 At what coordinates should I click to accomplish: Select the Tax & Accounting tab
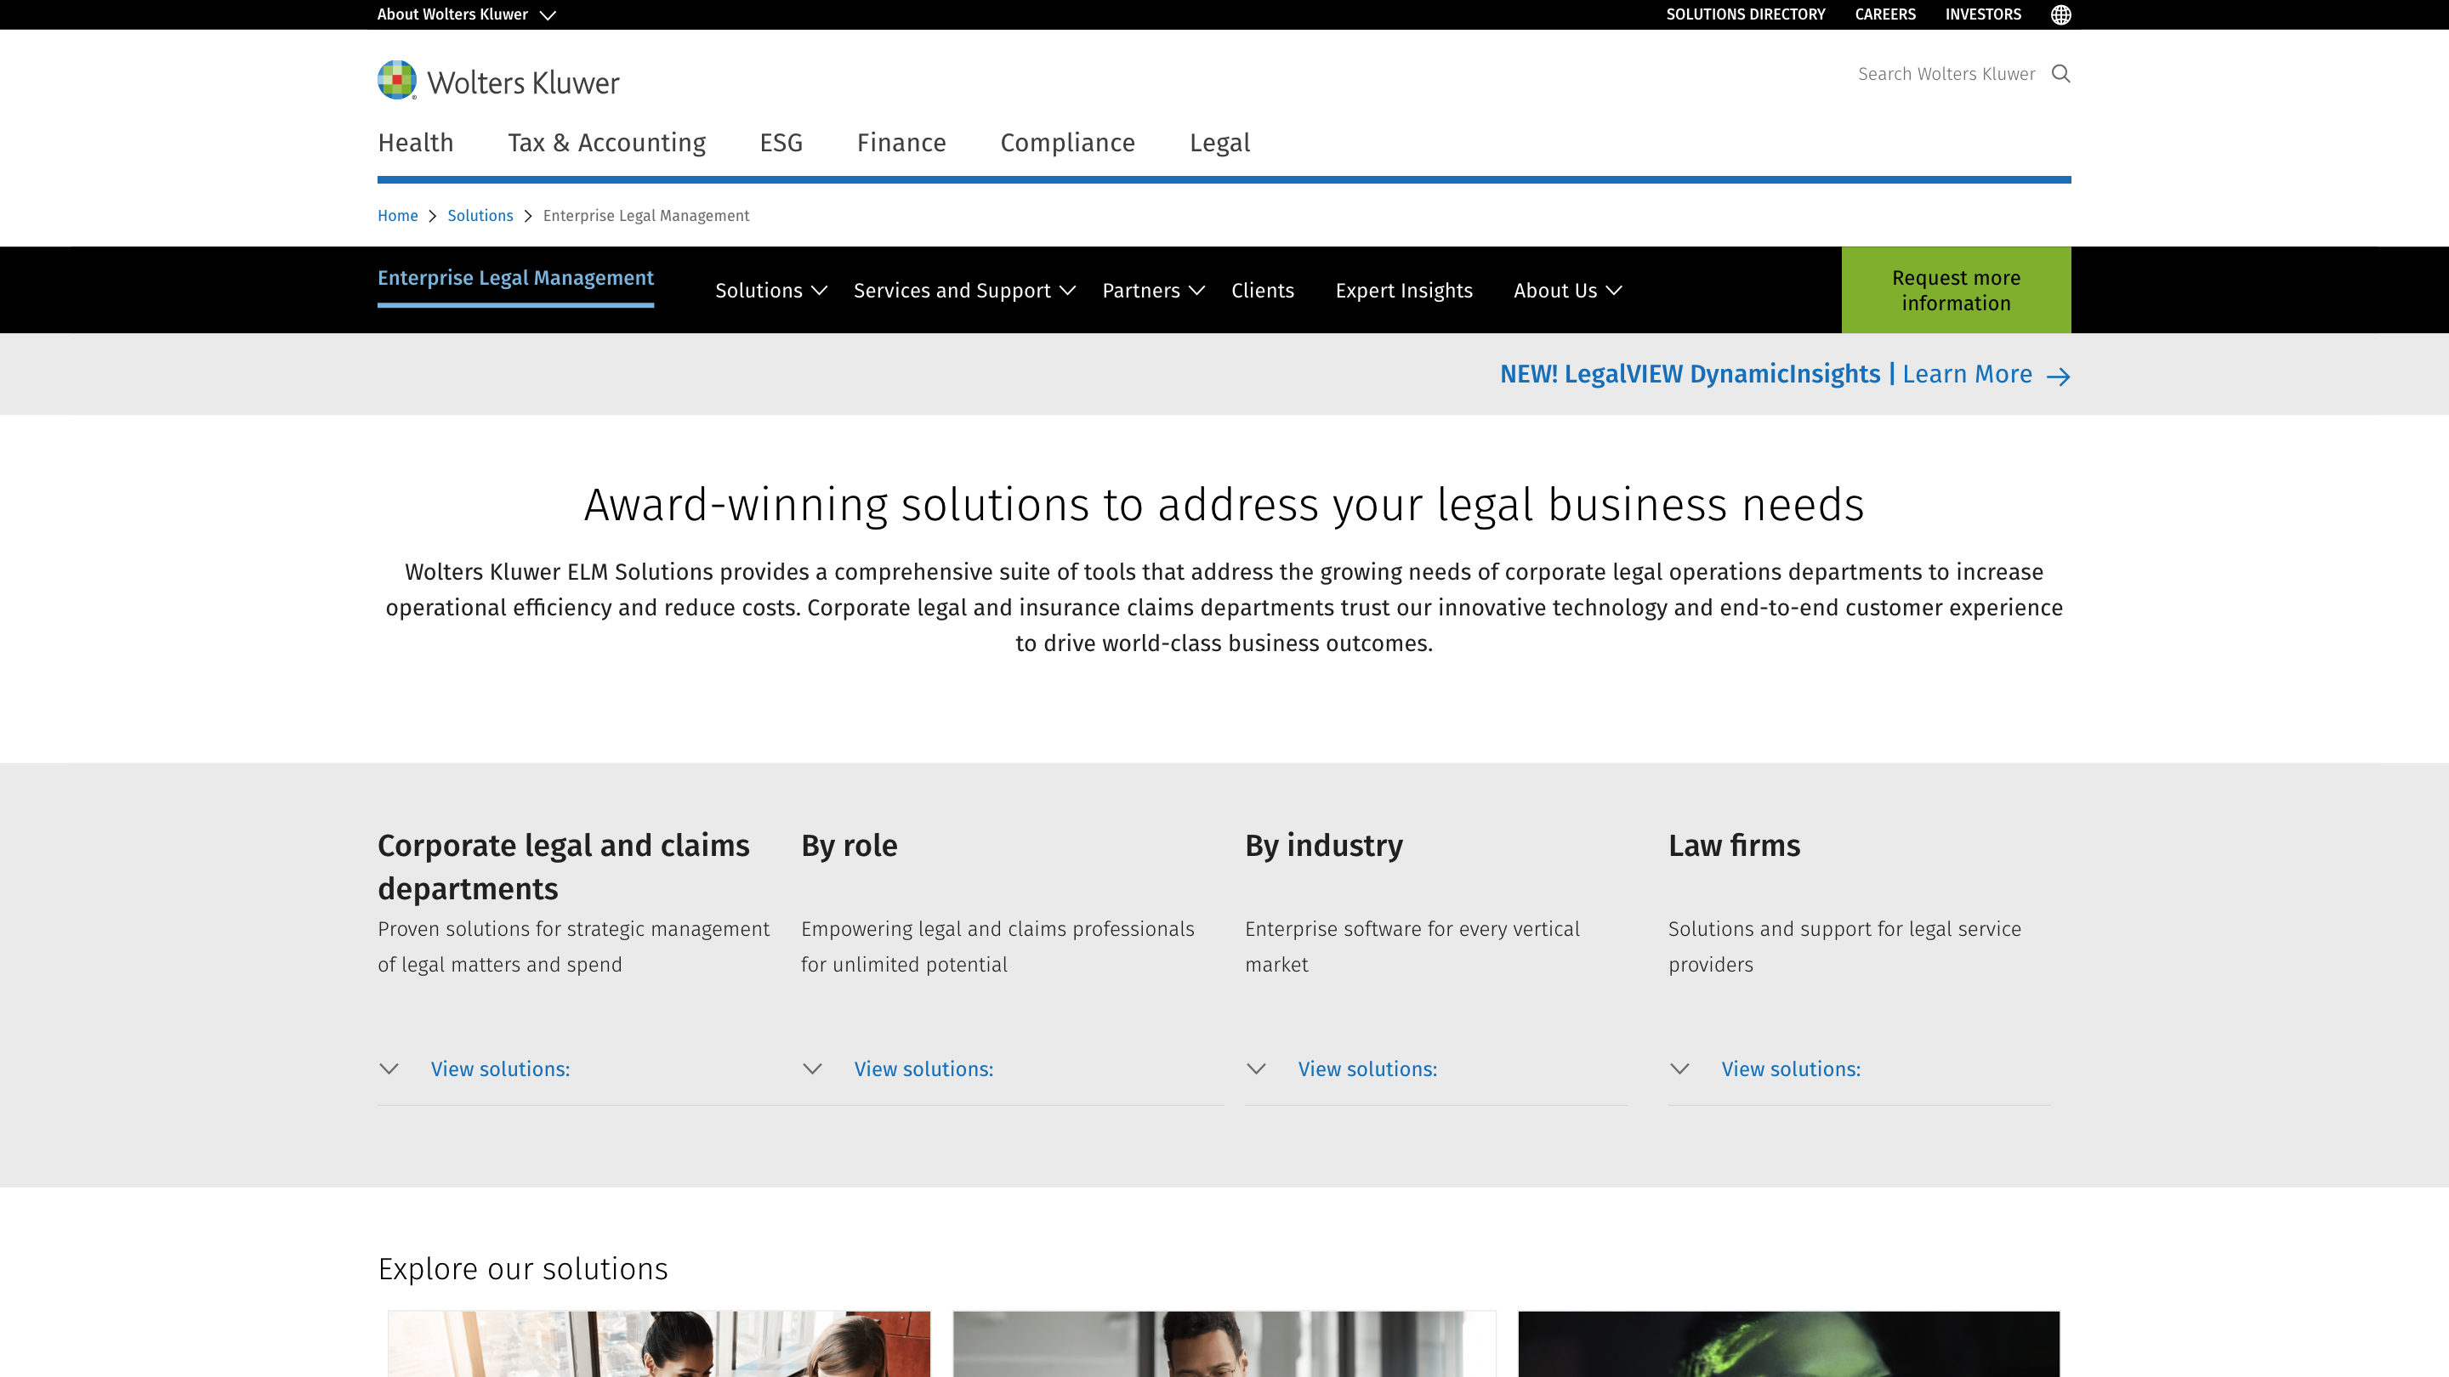click(x=607, y=143)
